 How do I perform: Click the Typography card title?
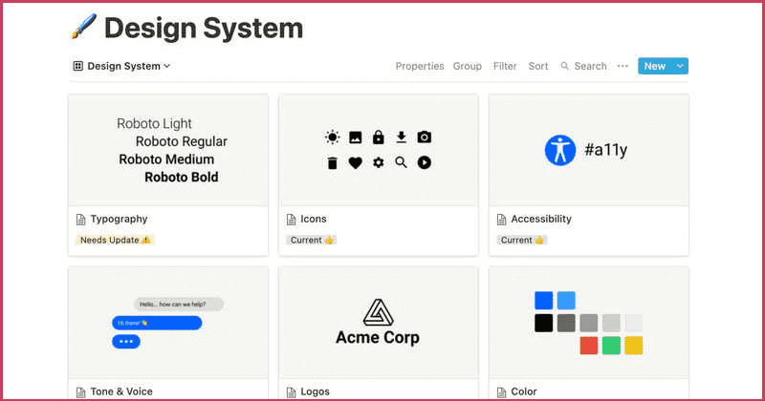tap(119, 219)
